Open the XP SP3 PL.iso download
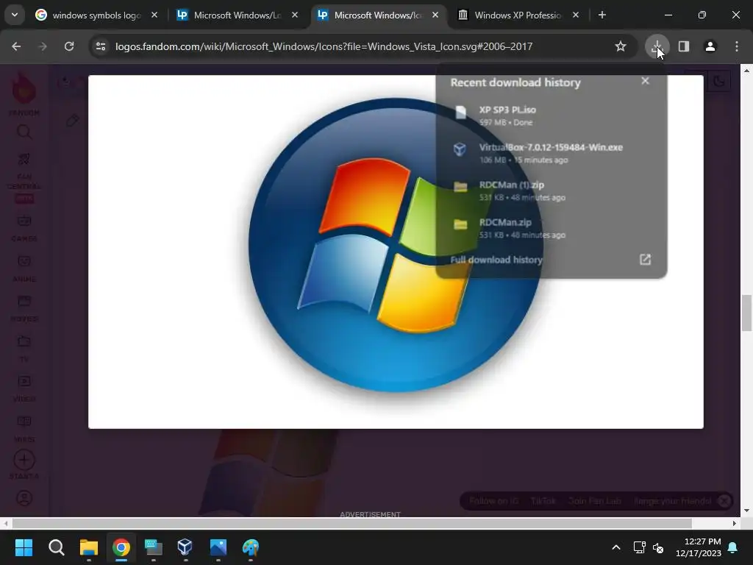Screen dimensions: 753x565 point(552,116)
